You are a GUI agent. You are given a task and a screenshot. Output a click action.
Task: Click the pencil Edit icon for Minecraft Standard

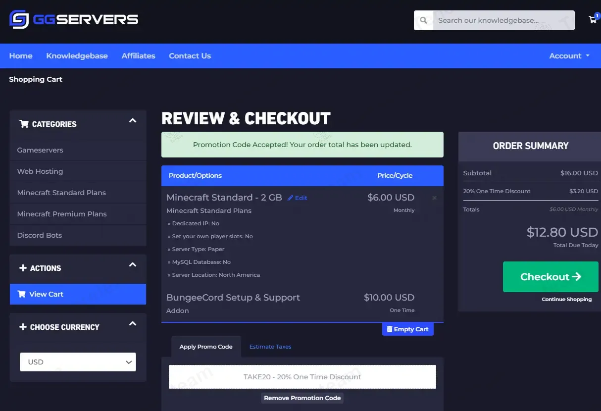pos(291,198)
